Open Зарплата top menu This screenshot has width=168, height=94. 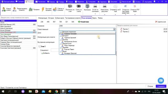pos(102,2)
